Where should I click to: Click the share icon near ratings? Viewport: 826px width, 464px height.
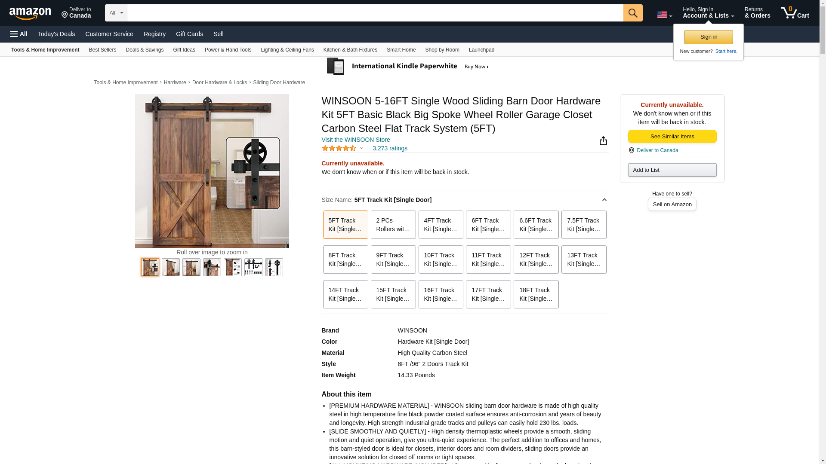603,141
